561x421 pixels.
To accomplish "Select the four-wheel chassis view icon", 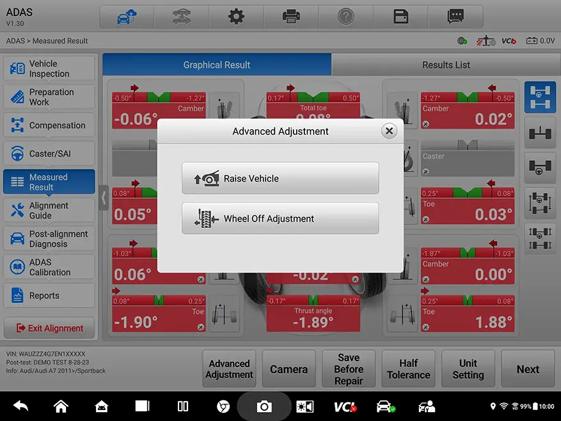I will pyautogui.click(x=540, y=97).
